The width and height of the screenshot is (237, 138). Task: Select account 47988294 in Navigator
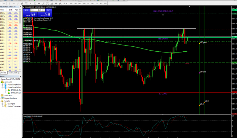16,93
